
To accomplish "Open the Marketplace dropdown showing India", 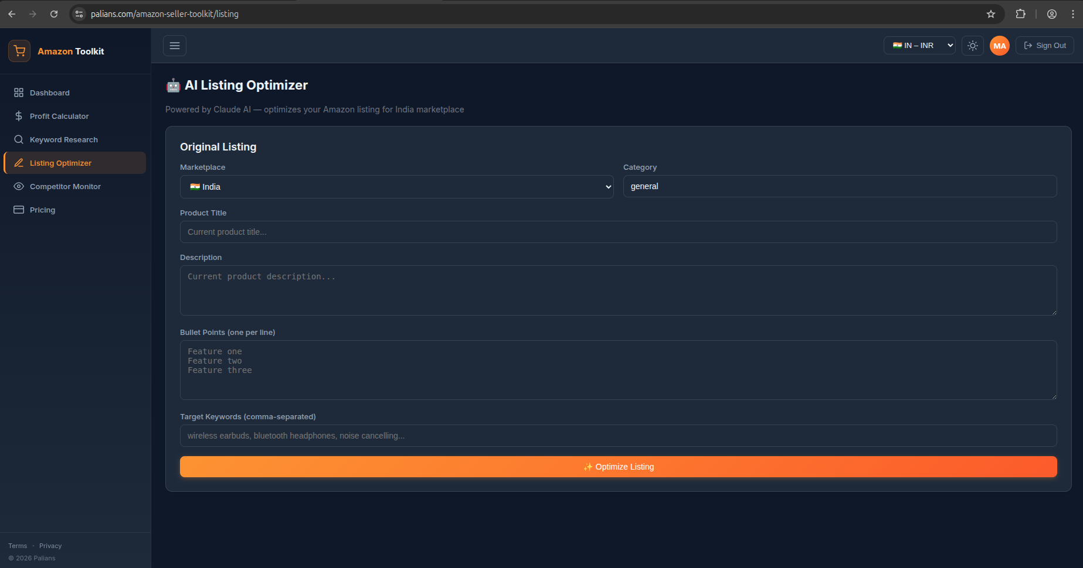I will (x=396, y=187).
